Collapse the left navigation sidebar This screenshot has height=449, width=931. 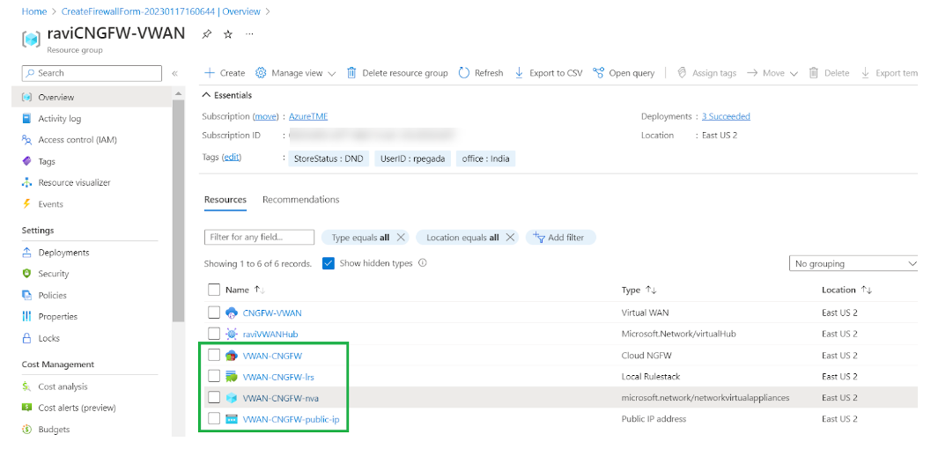pos(174,73)
